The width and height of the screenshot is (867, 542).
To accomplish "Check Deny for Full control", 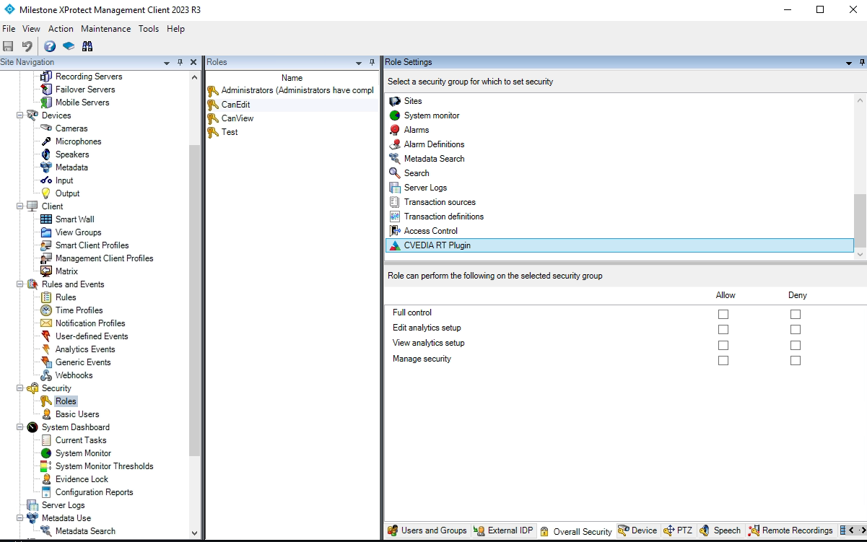I will pyautogui.click(x=796, y=314).
